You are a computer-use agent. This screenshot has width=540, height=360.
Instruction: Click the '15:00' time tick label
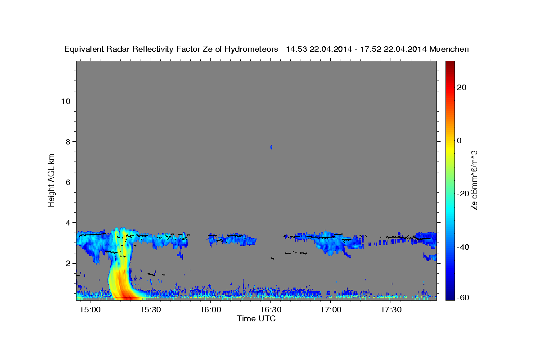tap(90, 310)
